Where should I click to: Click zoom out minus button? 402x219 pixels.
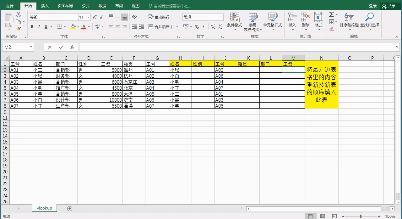click(x=343, y=216)
